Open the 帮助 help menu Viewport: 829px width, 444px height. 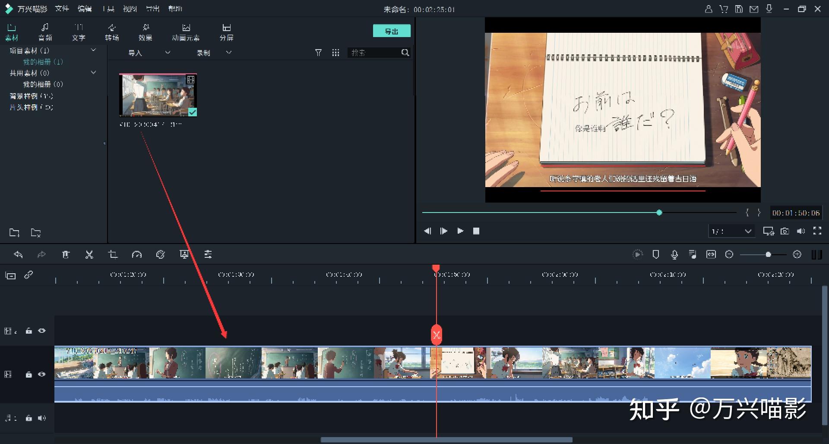(x=175, y=9)
